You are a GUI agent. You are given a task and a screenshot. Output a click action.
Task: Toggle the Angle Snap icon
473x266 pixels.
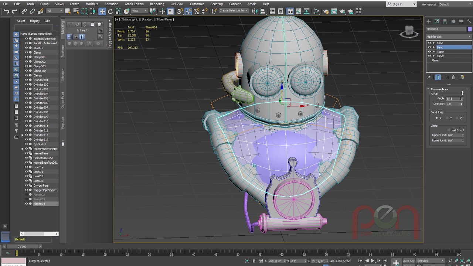click(x=188, y=11)
